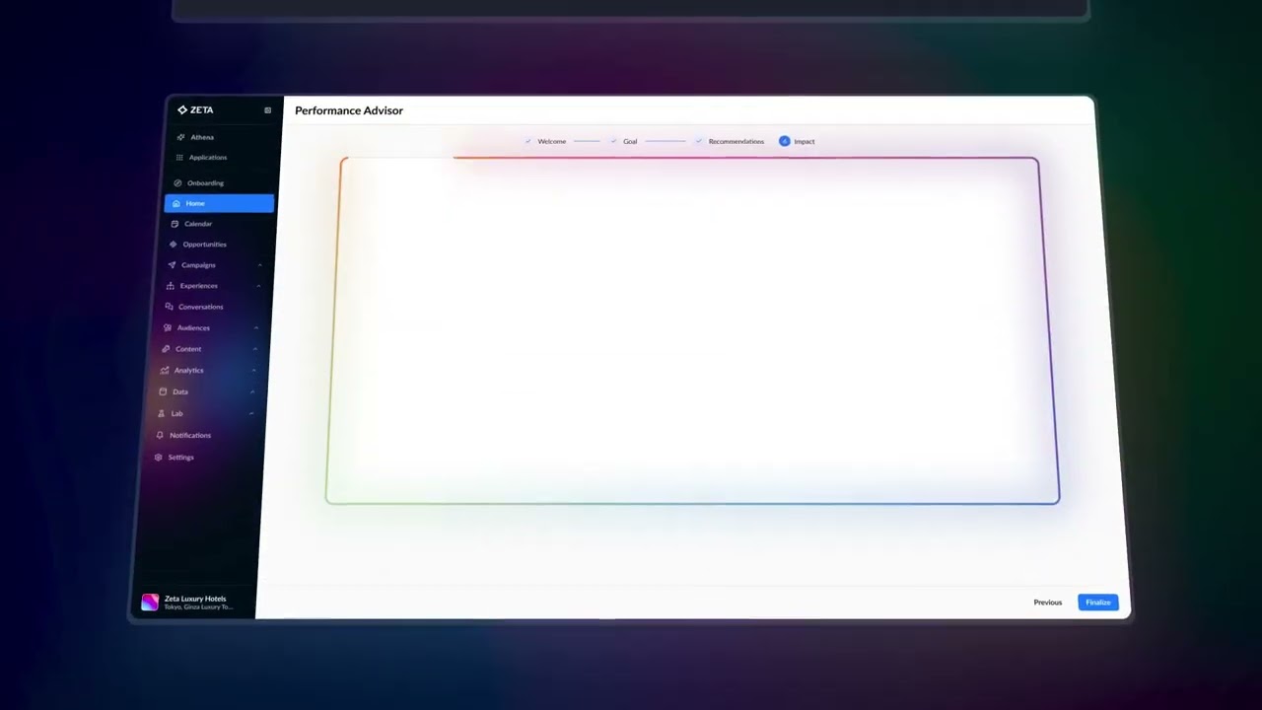Click the Lab flask icon
Screen dimensions: 1262x710
coord(162,414)
